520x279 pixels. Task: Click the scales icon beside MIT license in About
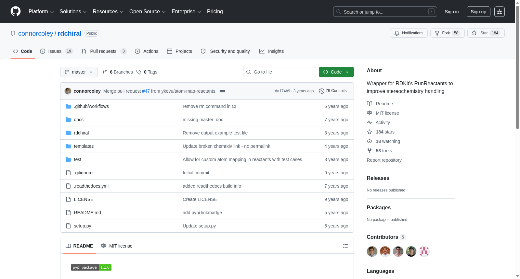370,113
